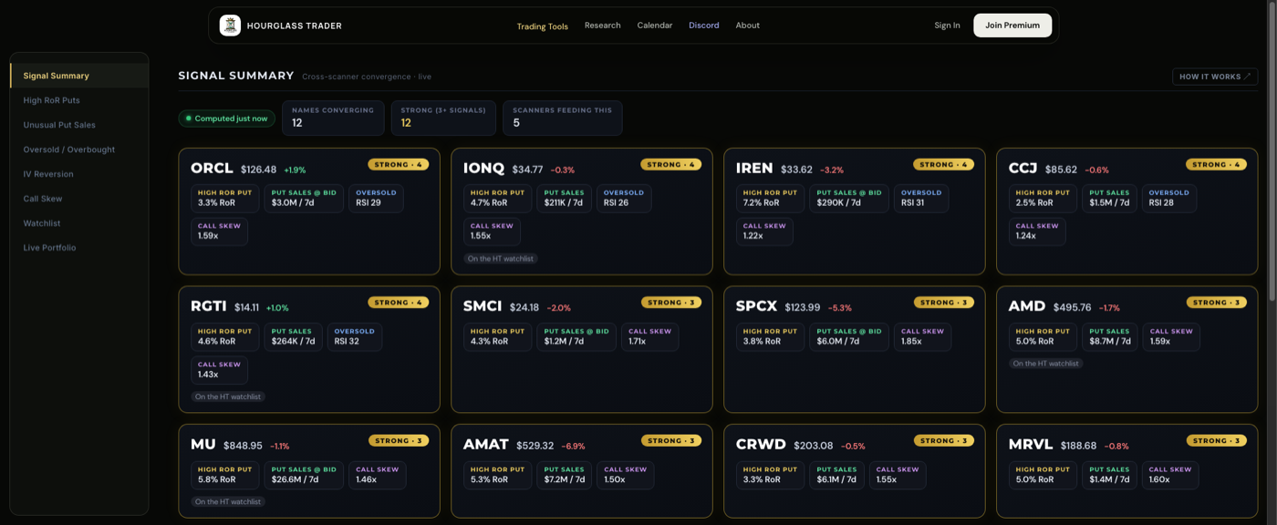
Task: Click RGTI Oversold RSI 32 chip
Action: (x=354, y=337)
